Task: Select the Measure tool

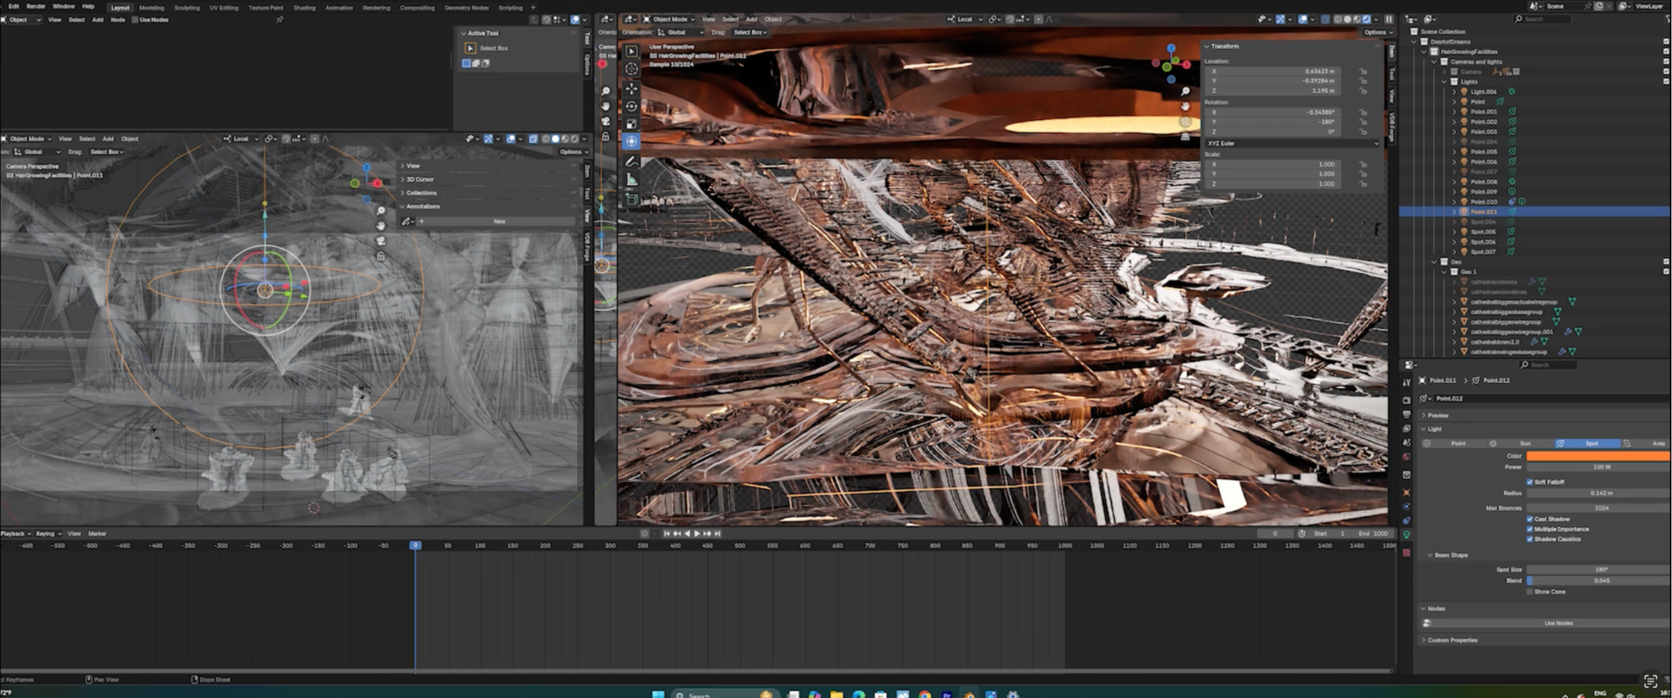Action: [x=631, y=180]
